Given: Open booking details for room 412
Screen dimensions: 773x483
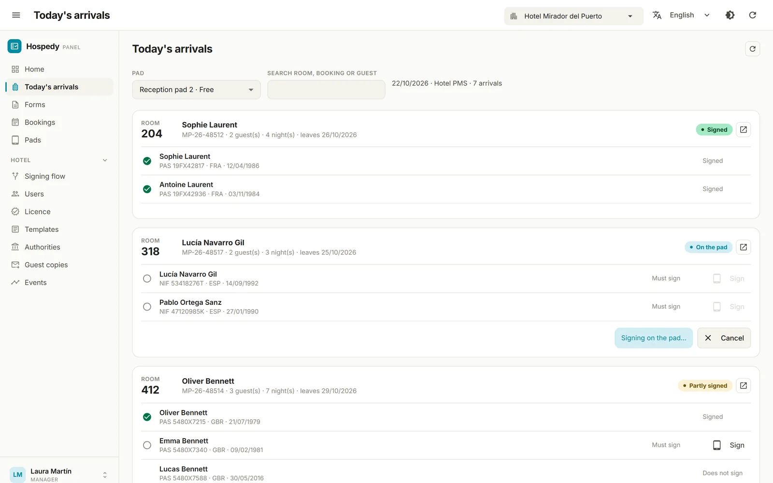Looking at the screenshot, I should tap(744, 385).
